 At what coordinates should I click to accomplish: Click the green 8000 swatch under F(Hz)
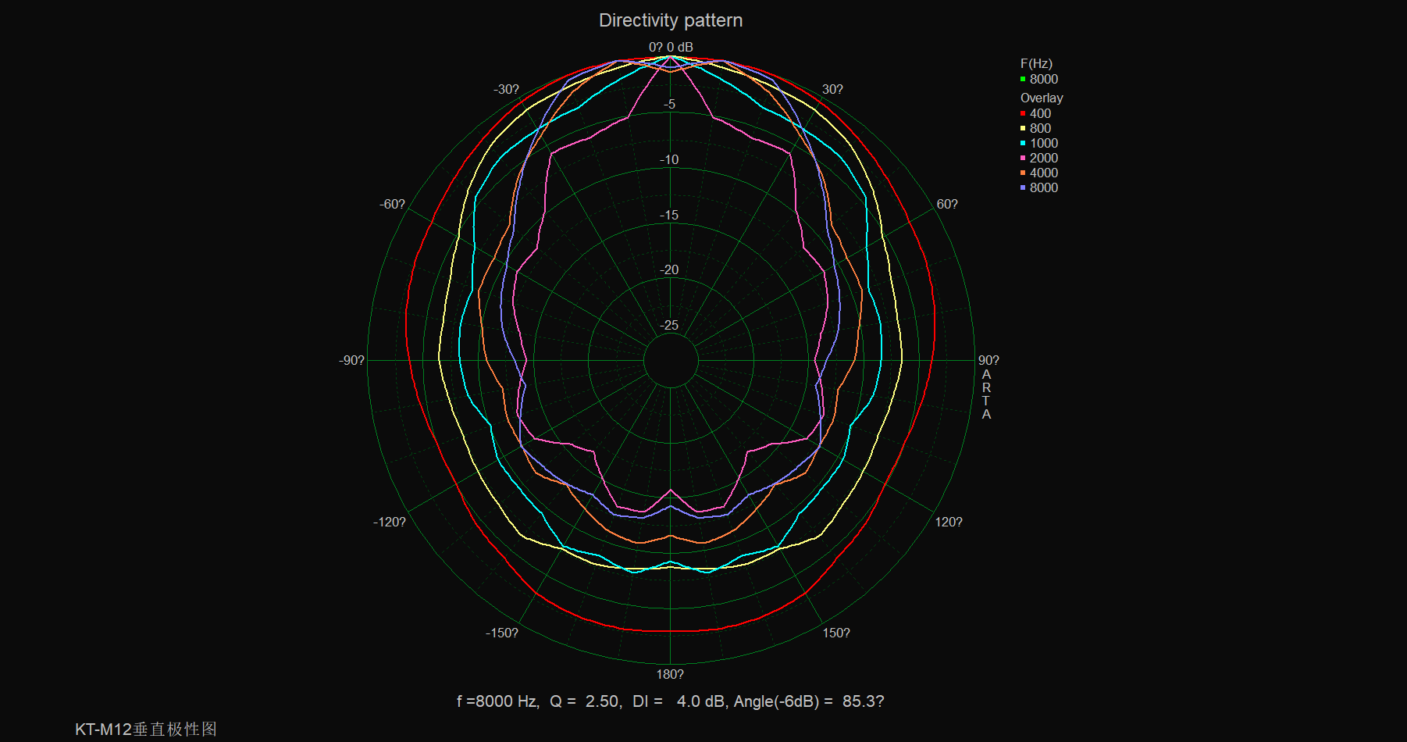(x=1023, y=79)
